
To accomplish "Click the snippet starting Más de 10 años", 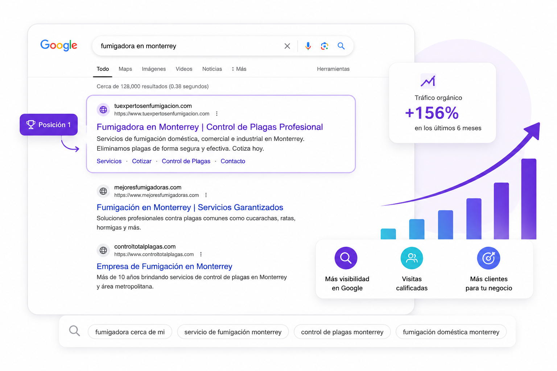I will 192,282.
